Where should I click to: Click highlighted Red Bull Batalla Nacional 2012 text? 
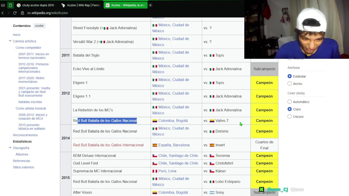pos(107,121)
